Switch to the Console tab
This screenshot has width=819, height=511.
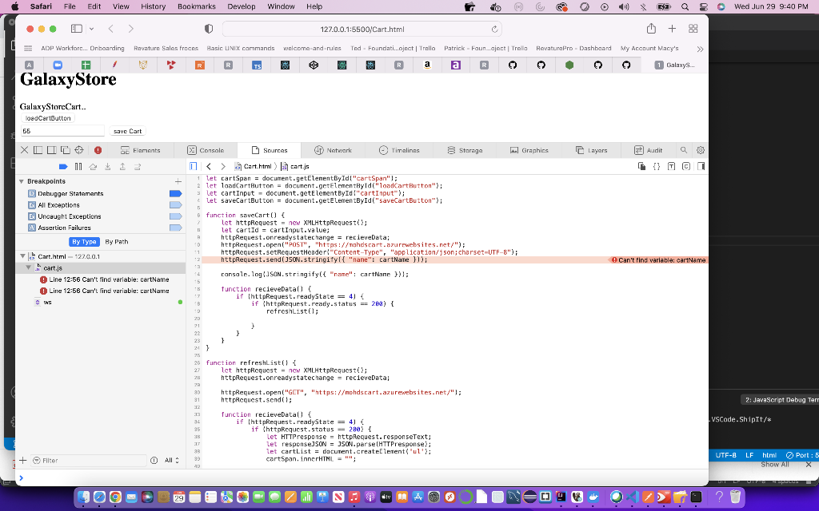pos(210,149)
